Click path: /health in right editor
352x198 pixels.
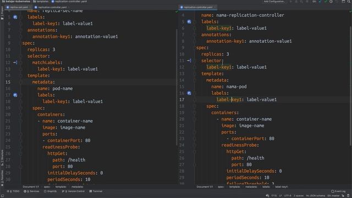click(x=248, y=158)
